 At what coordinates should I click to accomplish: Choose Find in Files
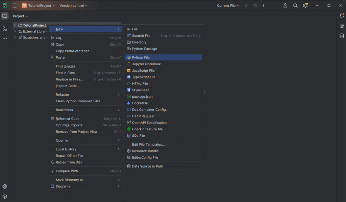[x=85, y=73]
